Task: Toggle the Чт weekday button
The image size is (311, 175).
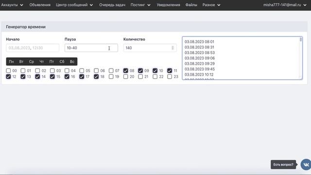Action: [x=42, y=62]
